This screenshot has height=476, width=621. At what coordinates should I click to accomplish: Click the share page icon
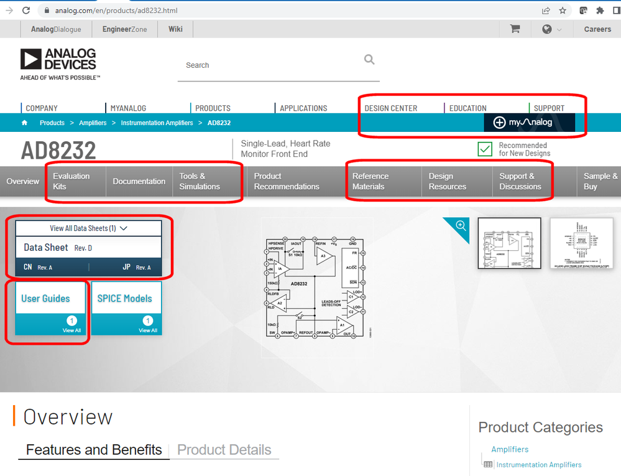coord(546,11)
